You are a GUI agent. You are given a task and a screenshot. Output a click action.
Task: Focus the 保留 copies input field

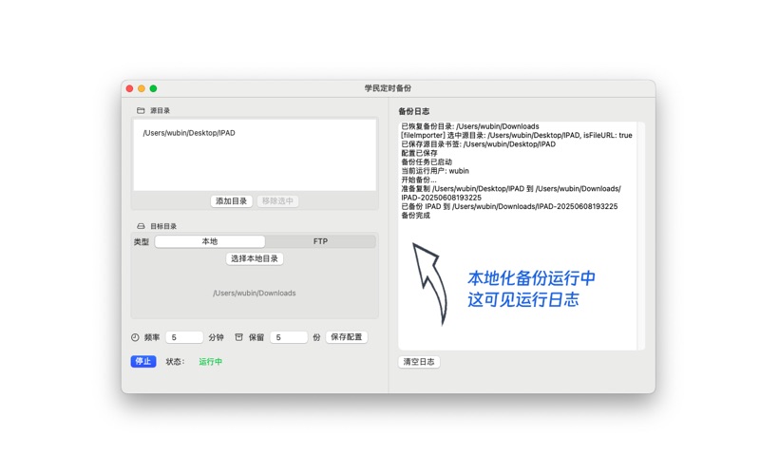click(x=289, y=337)
